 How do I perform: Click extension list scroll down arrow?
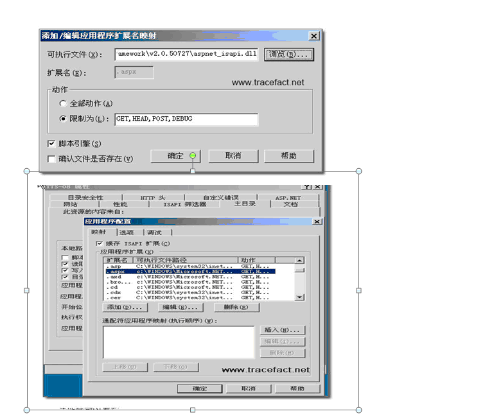299,297
